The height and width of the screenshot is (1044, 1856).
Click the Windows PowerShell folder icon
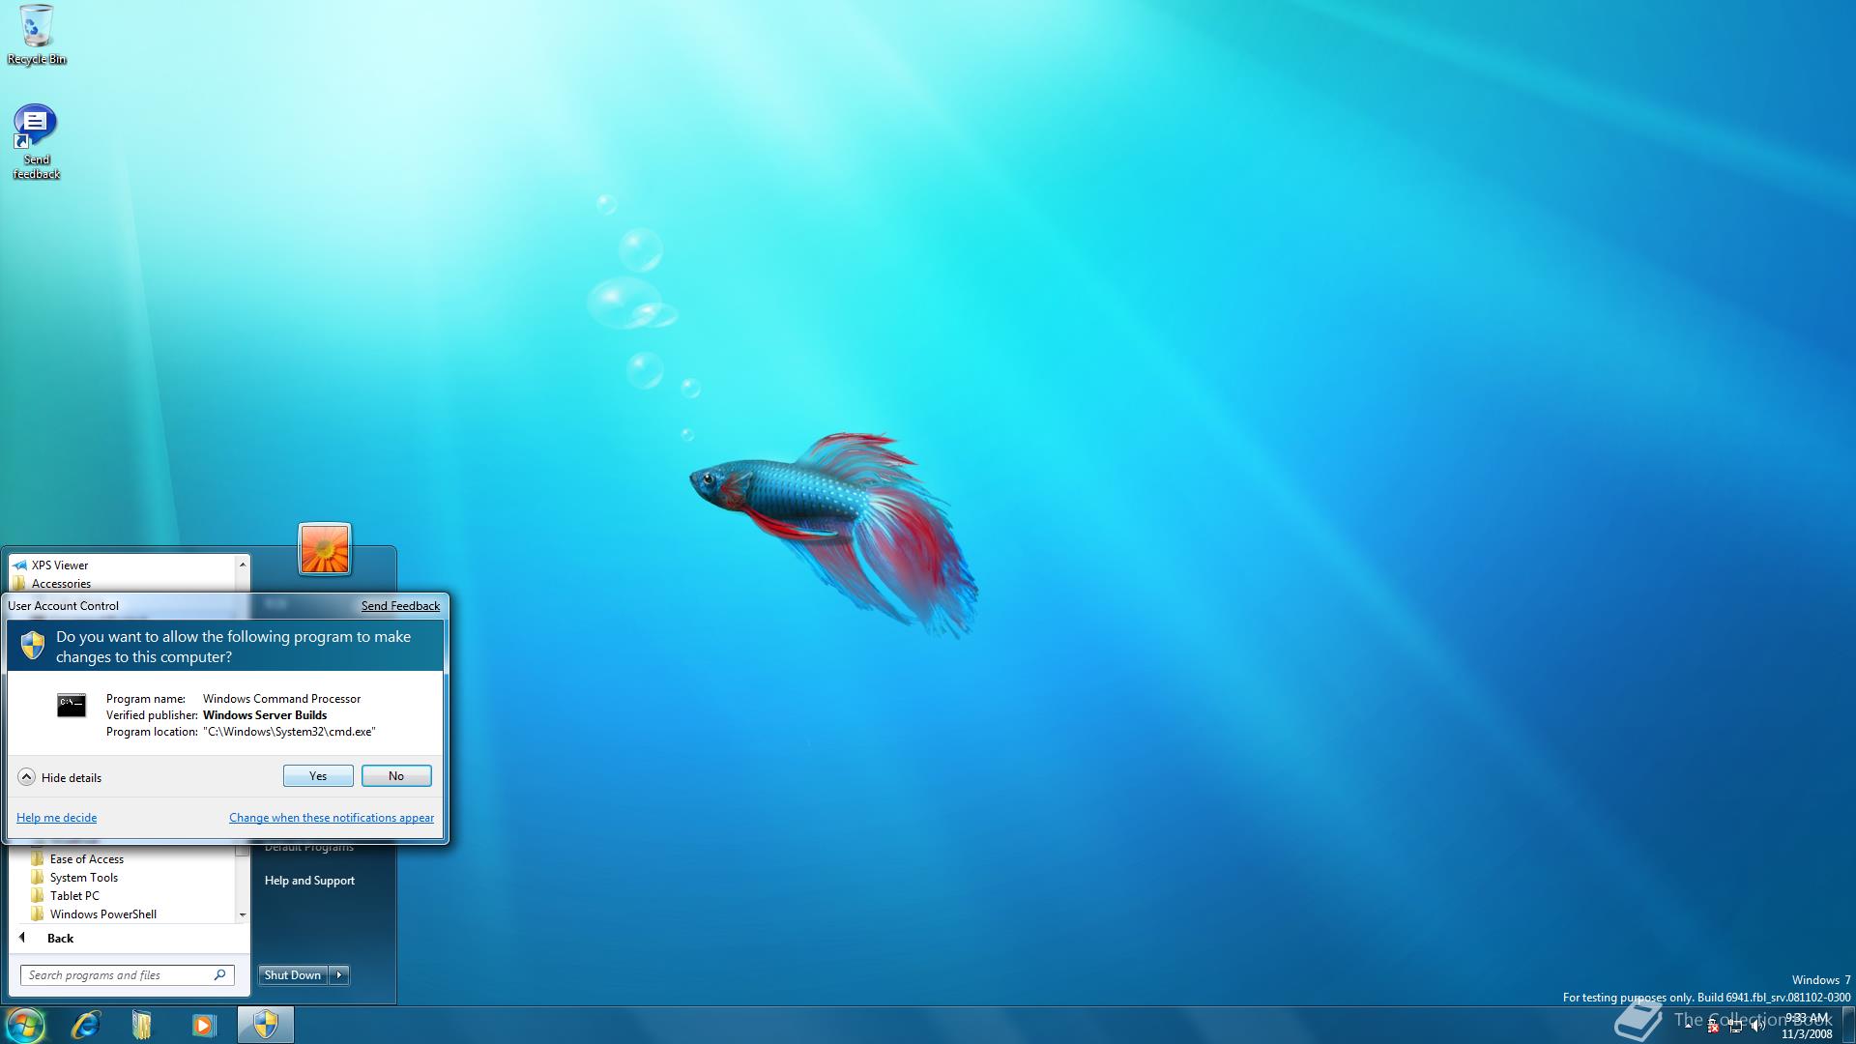pyautogui.click(x=37, y=914)
